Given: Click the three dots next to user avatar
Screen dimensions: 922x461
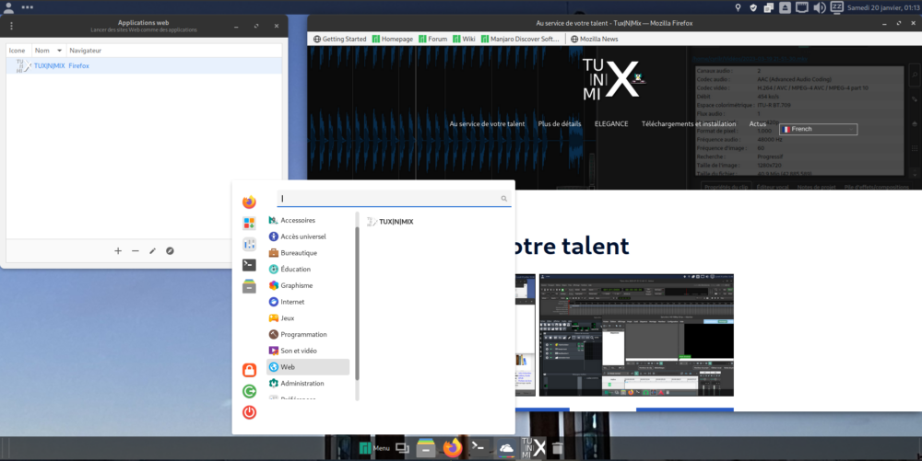Looking at the screenshot, I should [27, 7].
